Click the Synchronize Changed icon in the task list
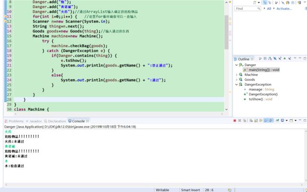The width and height of the screenshot is (307, 192). click(x=288, y=2)
